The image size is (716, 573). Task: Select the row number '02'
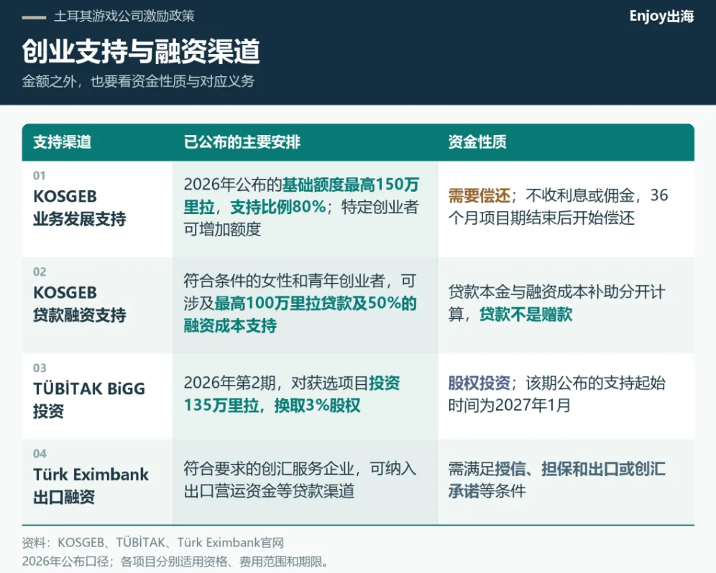(40, 272)
